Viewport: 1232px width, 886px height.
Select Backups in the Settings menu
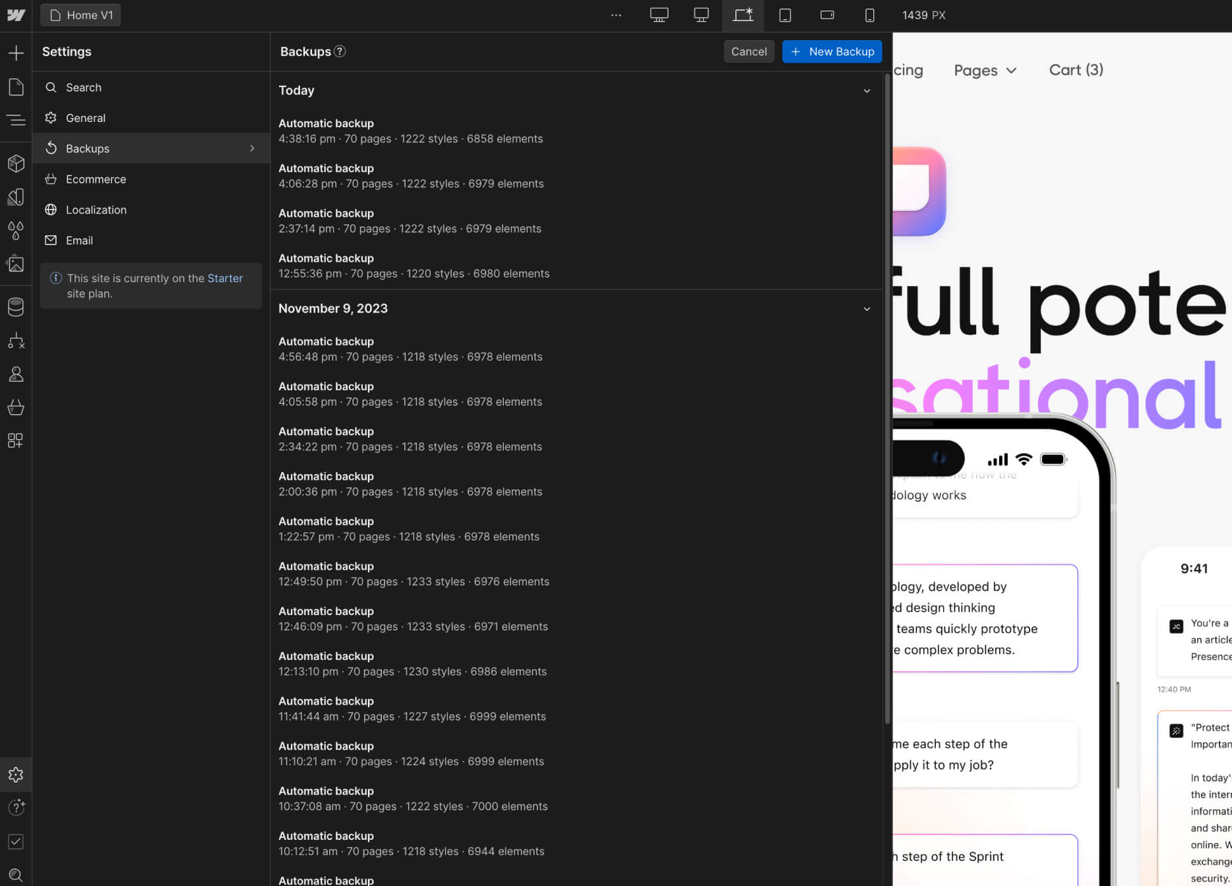click(x=87, y=148)
